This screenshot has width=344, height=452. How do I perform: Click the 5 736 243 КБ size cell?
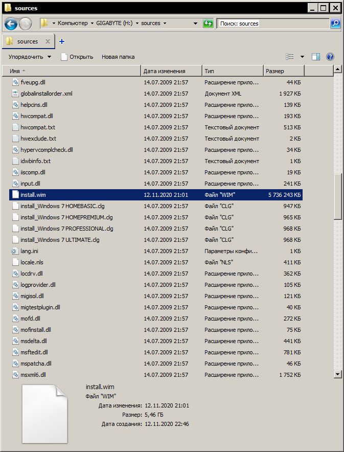[284, 195]
